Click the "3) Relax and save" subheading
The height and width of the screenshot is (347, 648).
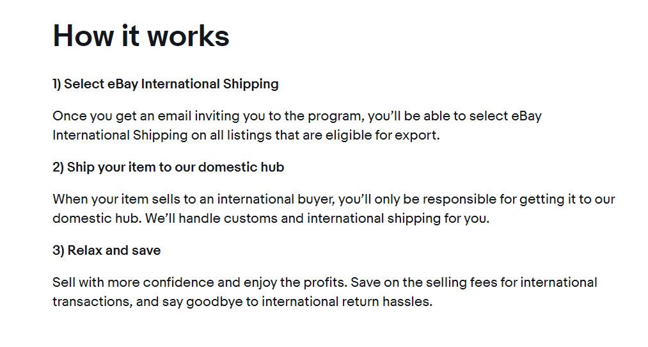click(107, 250)
